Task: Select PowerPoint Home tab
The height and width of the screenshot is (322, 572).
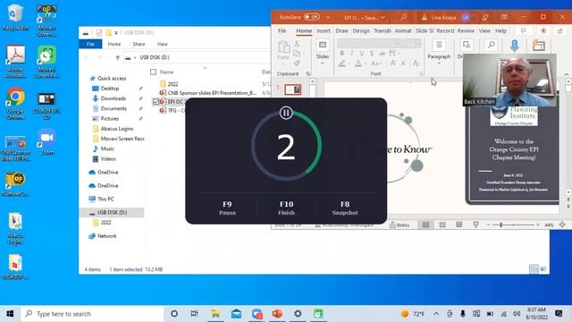Action: click(304, 31)
